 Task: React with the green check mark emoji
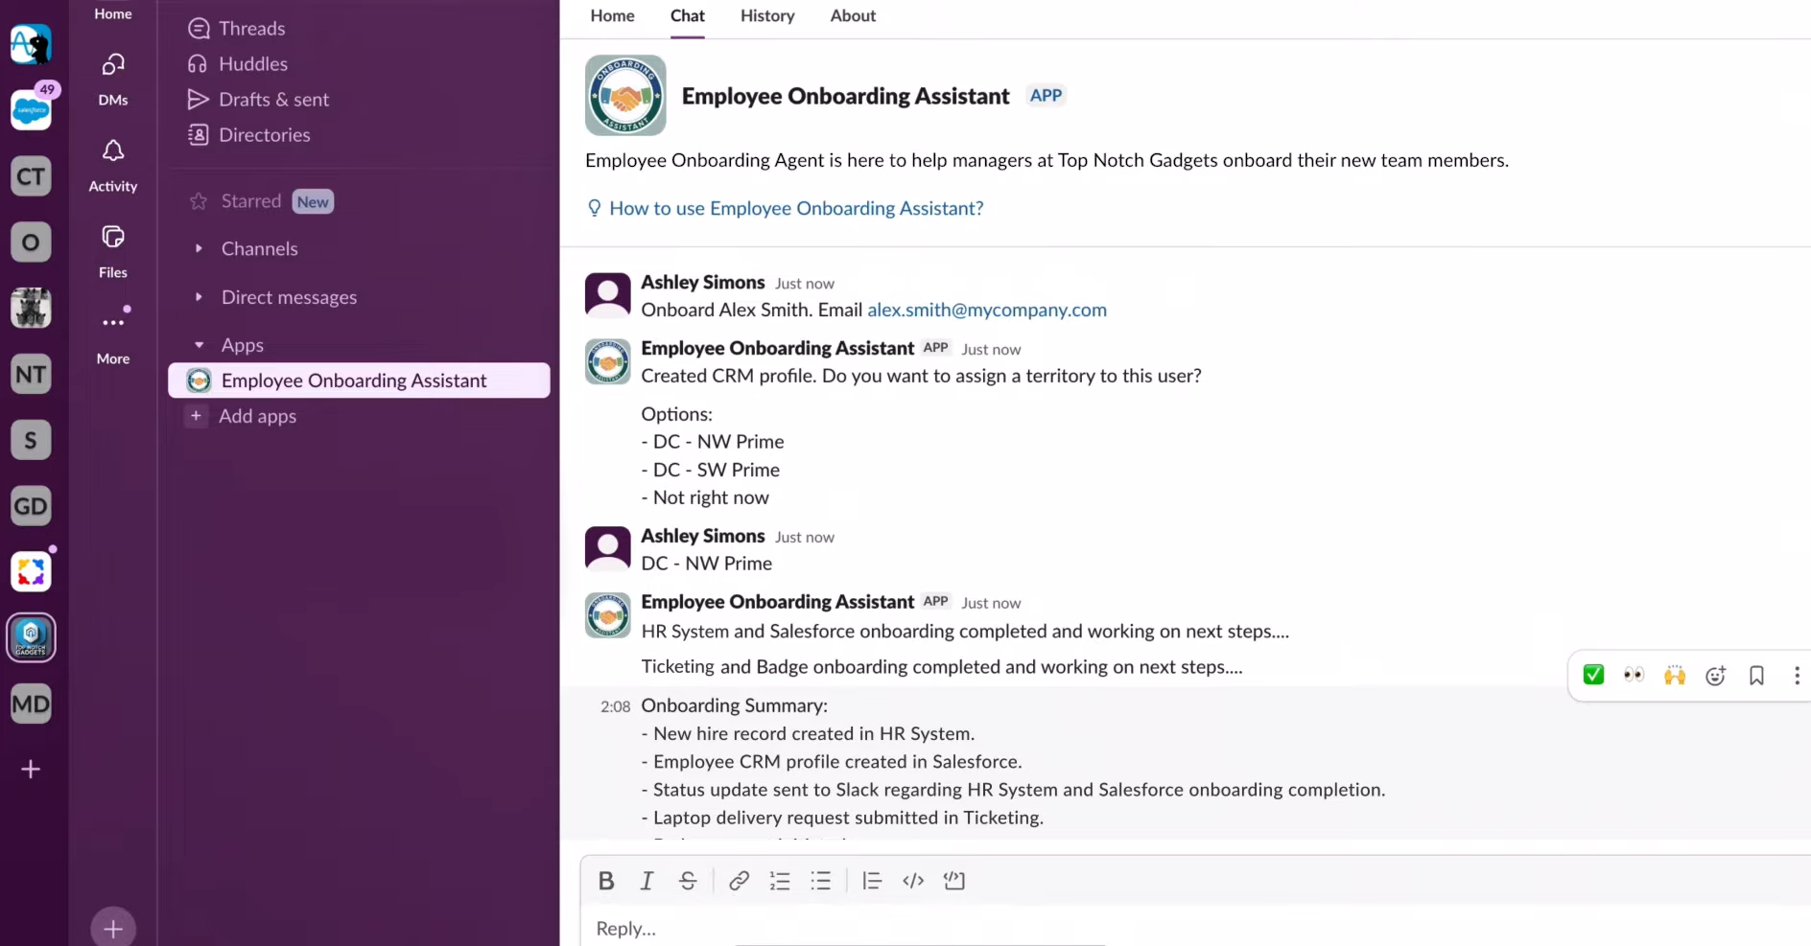tap(1593, 675)
